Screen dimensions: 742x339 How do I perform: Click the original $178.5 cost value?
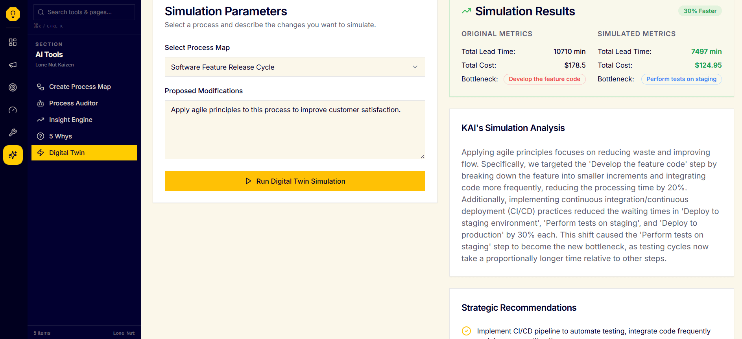(x=575, y=65)
